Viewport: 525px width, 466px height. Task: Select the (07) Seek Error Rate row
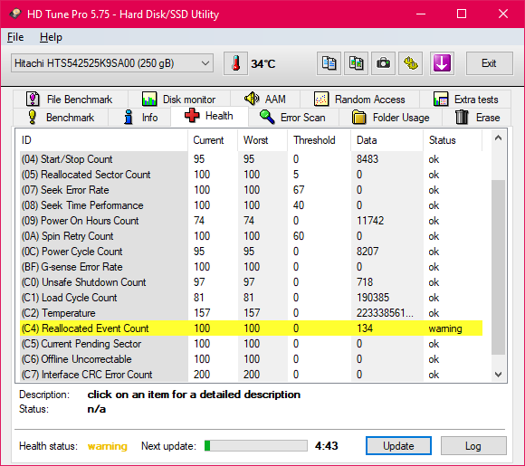point(251,190)
